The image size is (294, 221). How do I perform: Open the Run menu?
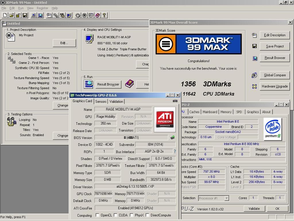pos(21,8)
